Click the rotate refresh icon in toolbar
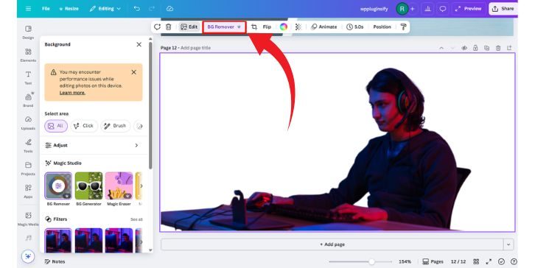The width and height of the screenshot is (535, 268). pos(157,27)
